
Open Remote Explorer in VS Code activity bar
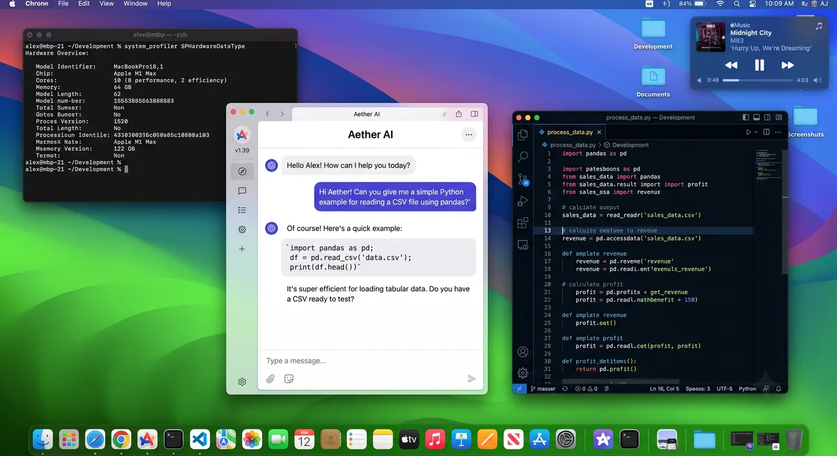point(522,245)
